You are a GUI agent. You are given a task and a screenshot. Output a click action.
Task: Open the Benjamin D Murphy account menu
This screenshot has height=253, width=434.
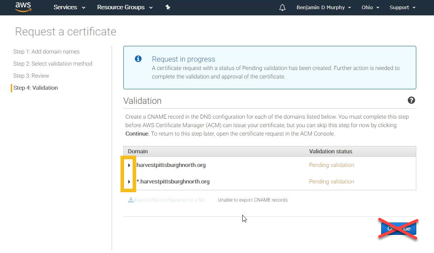[x=324, y=8]
